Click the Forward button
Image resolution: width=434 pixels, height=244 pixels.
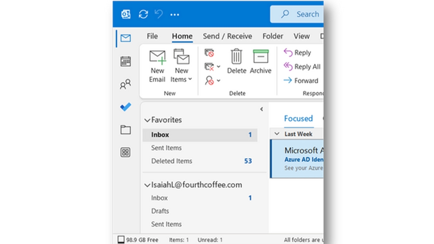click(x=301, y=80)
